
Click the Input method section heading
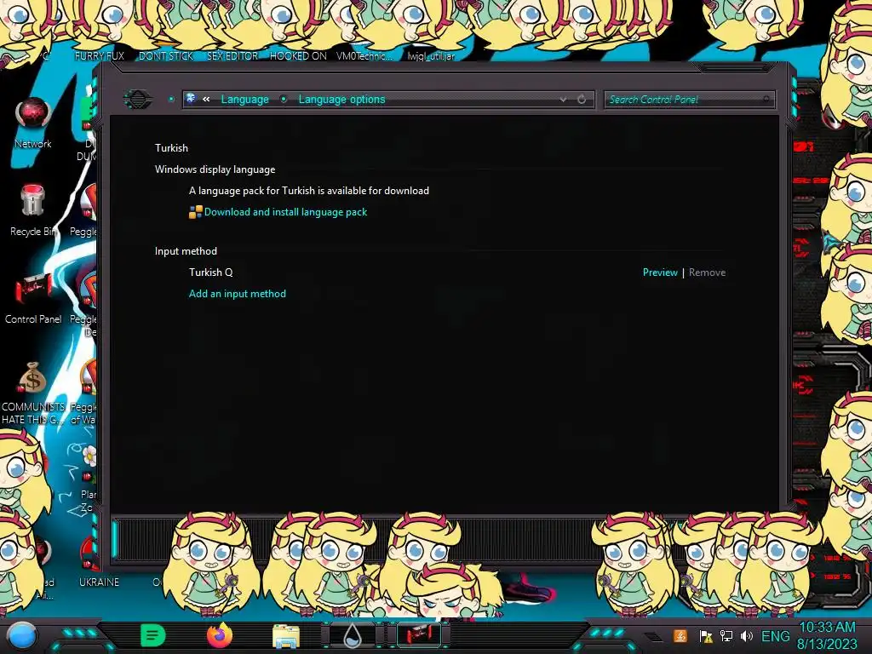(x=186, y=251)
